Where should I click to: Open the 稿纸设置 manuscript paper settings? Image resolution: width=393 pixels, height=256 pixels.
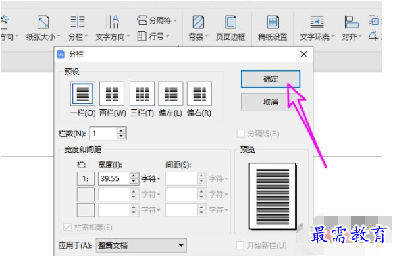click(272, 28)
